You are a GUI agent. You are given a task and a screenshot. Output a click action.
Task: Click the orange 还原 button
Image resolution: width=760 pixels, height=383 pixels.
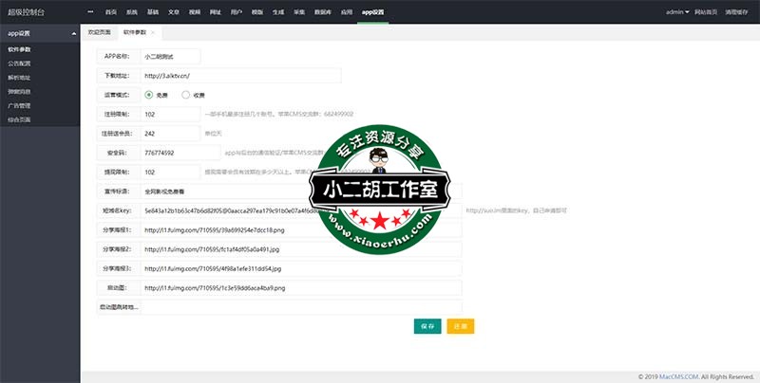click(461, 325)
